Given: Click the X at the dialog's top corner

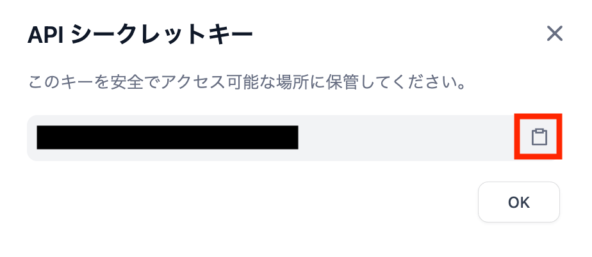Looking at the screenshot, I should click(x=555, y=34).
